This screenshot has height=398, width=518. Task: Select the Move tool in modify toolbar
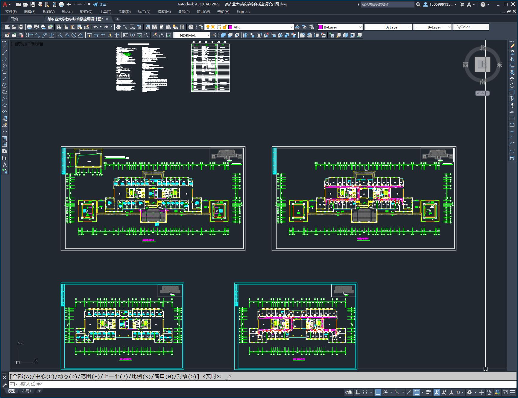click(x=512, y=79)
